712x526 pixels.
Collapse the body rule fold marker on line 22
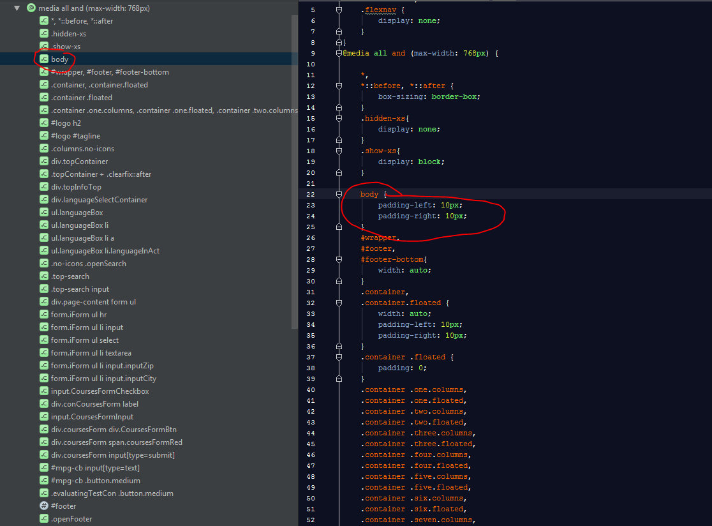click(x=339, y=194)
